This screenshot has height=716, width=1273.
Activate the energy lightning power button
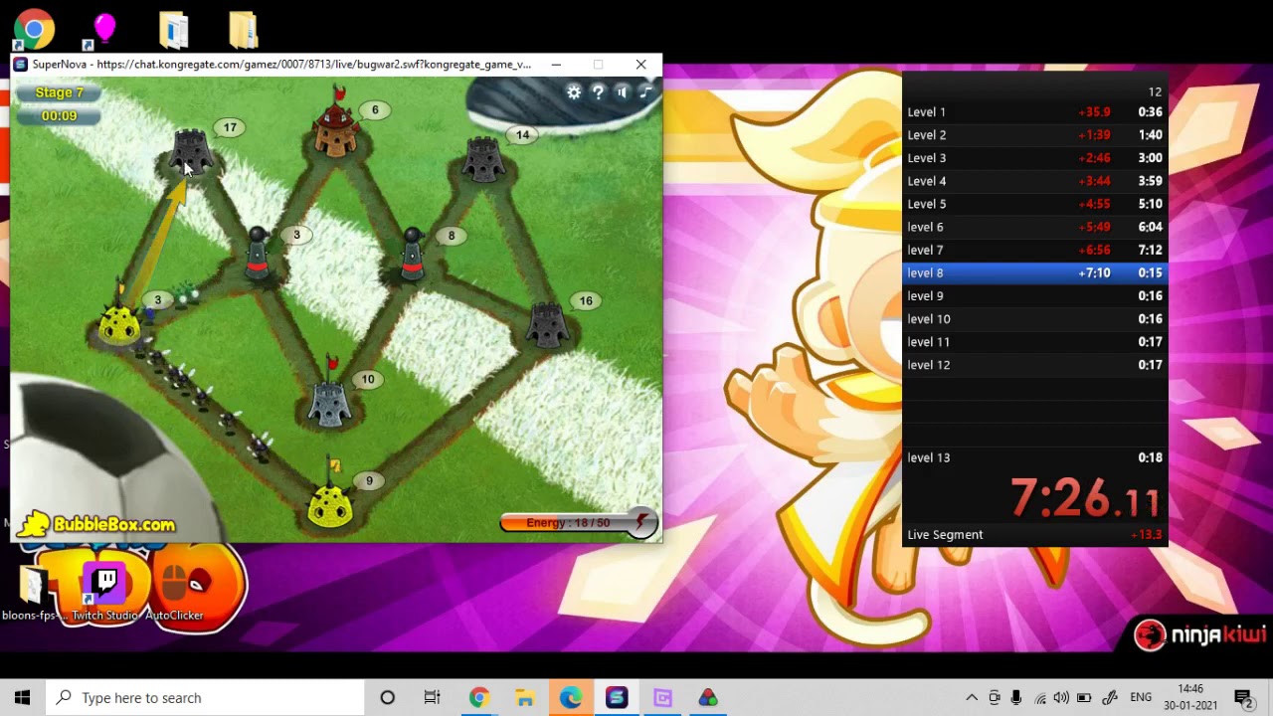(641, 523)
